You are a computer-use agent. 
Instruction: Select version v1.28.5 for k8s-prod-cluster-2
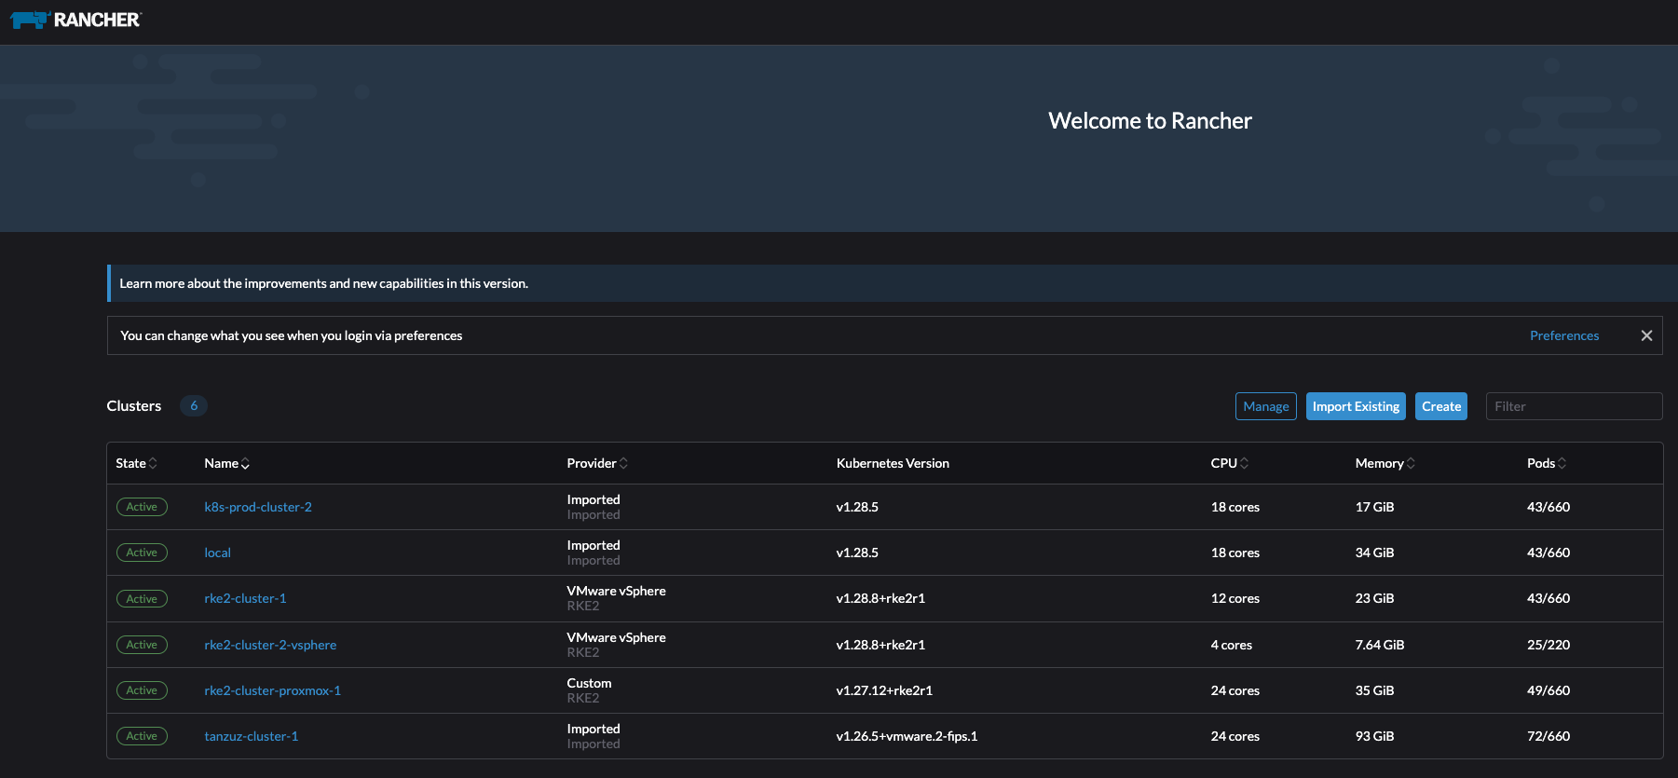click(857, 507)
